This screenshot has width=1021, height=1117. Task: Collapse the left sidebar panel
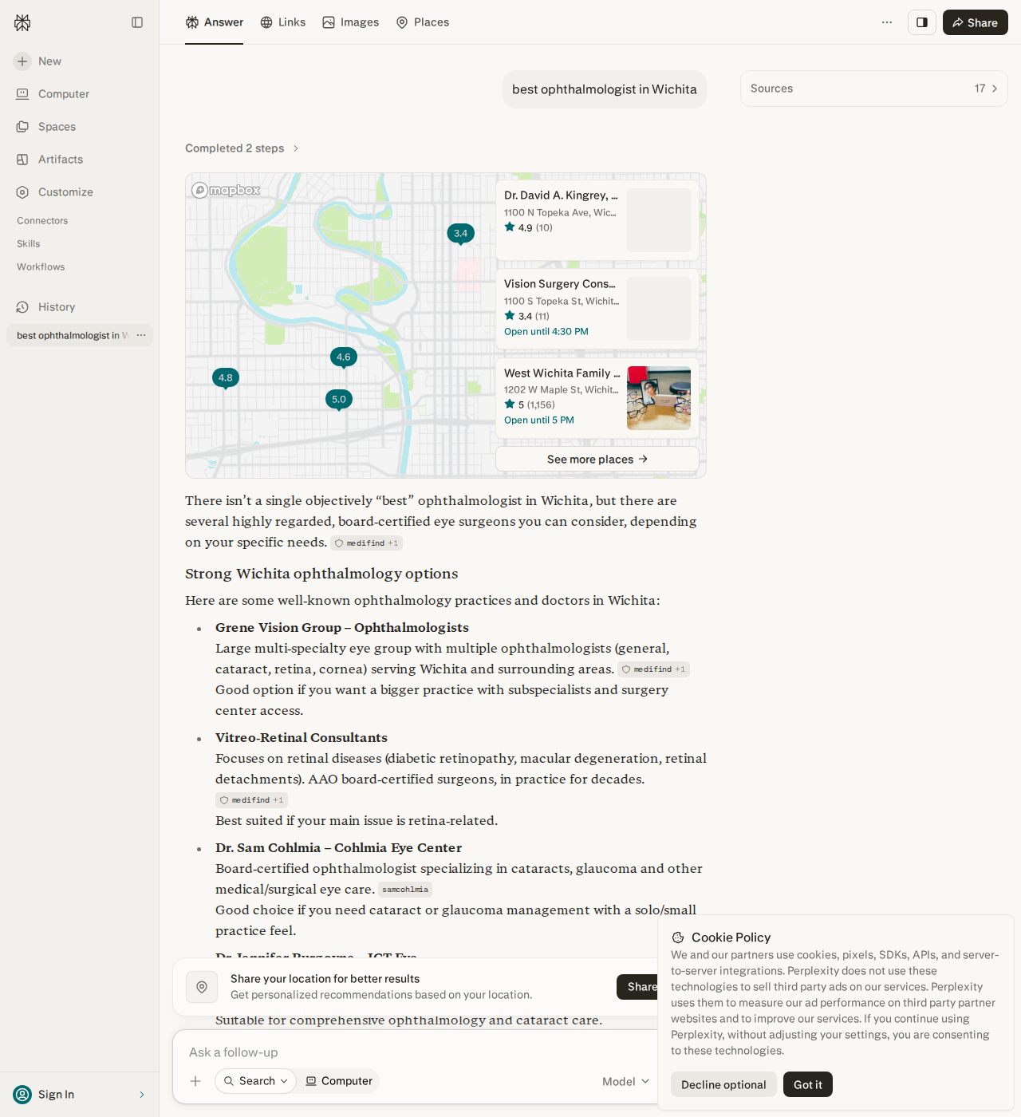tap(137, 22)
